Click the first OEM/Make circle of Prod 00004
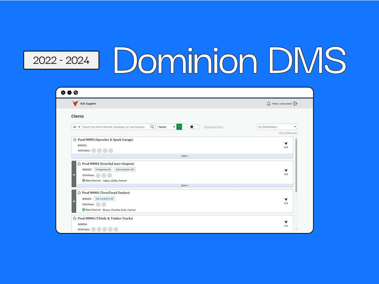This screenshot has width=379, height=284. (x=93, y=229)
